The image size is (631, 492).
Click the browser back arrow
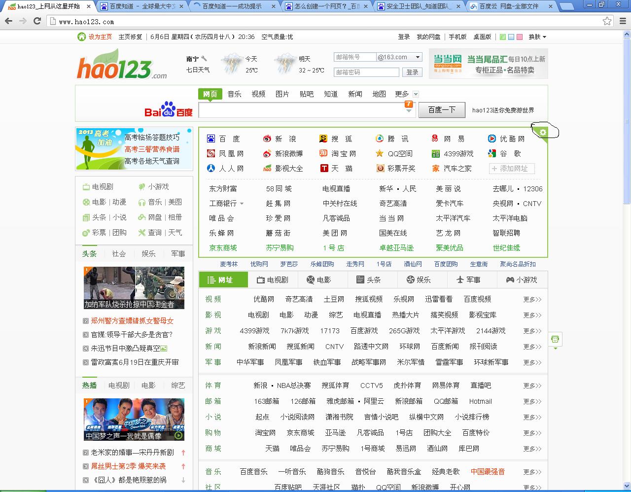[8, 21]
